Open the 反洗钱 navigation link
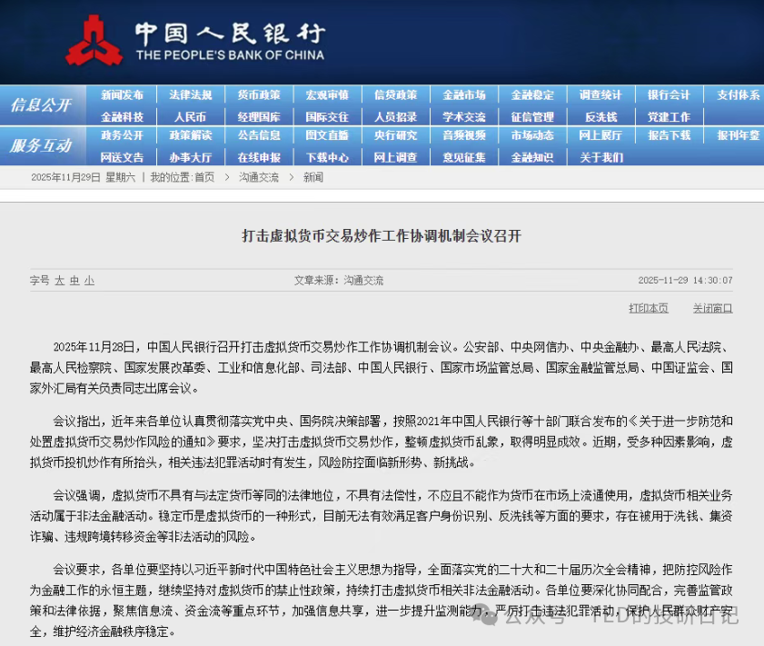Image resolution: width=764 pixels, height=646 pixels. (600, 115)
